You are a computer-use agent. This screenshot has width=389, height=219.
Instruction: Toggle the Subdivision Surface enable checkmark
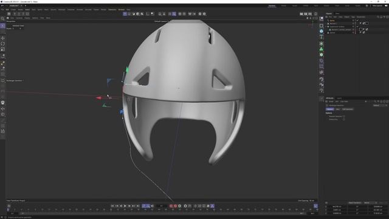[357, 27]
